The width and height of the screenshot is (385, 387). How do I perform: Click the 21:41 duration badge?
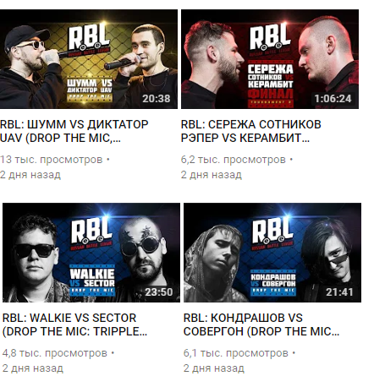pos(339,292)
